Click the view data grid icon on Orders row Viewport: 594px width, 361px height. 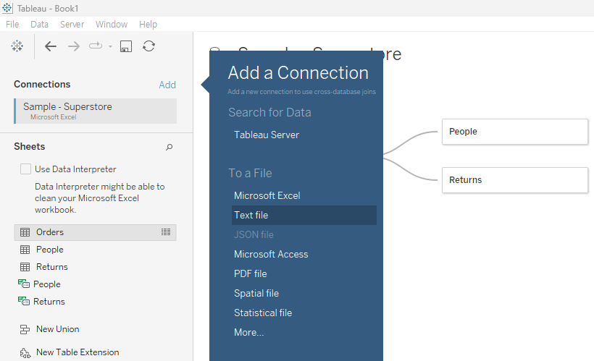[x=166, y=232]
